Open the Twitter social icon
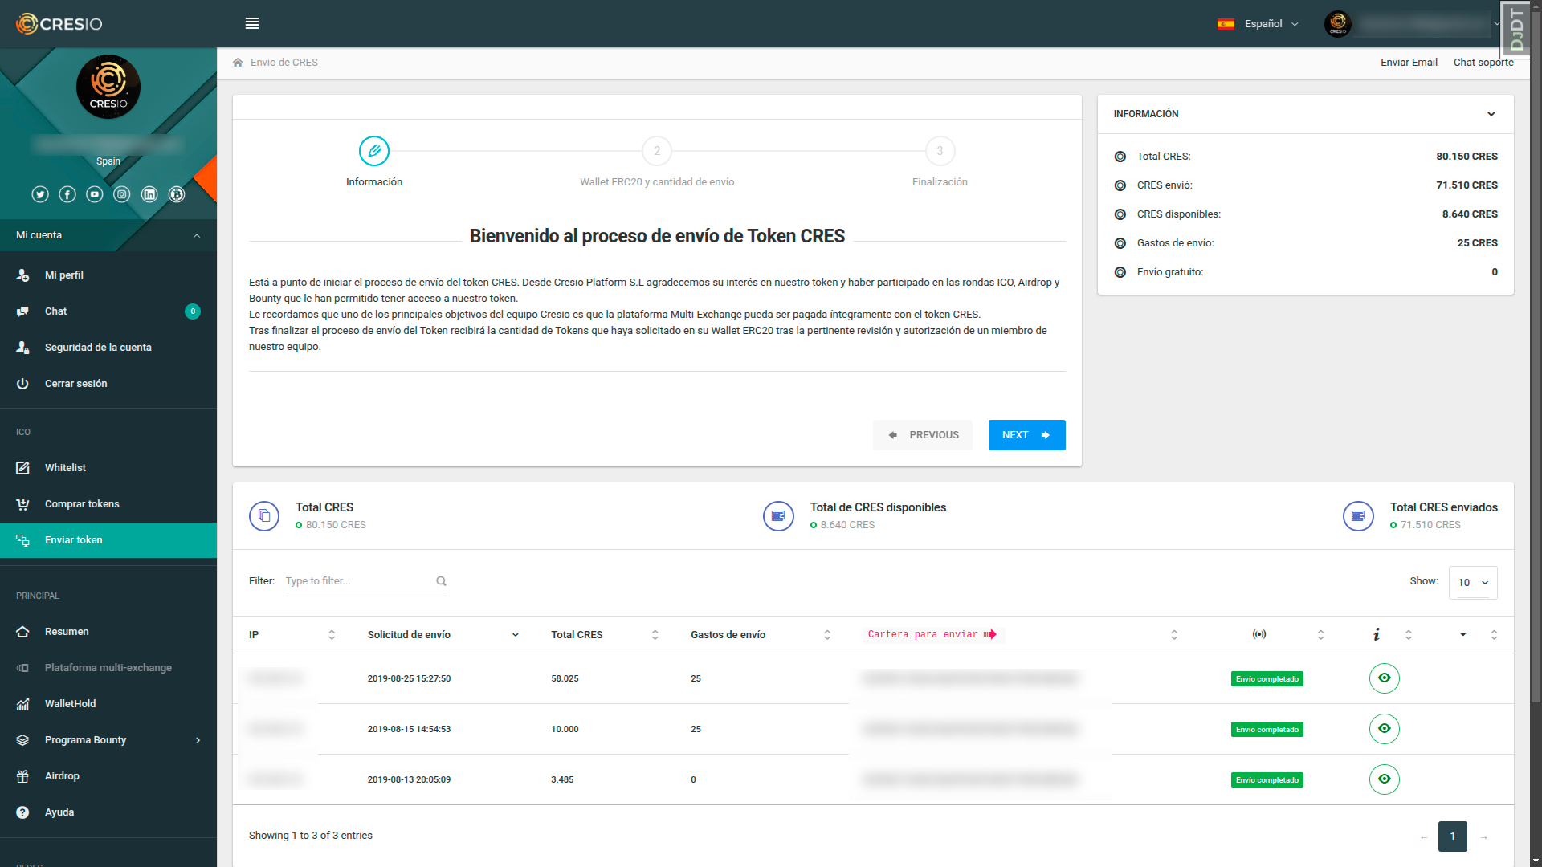 point(40,194)
